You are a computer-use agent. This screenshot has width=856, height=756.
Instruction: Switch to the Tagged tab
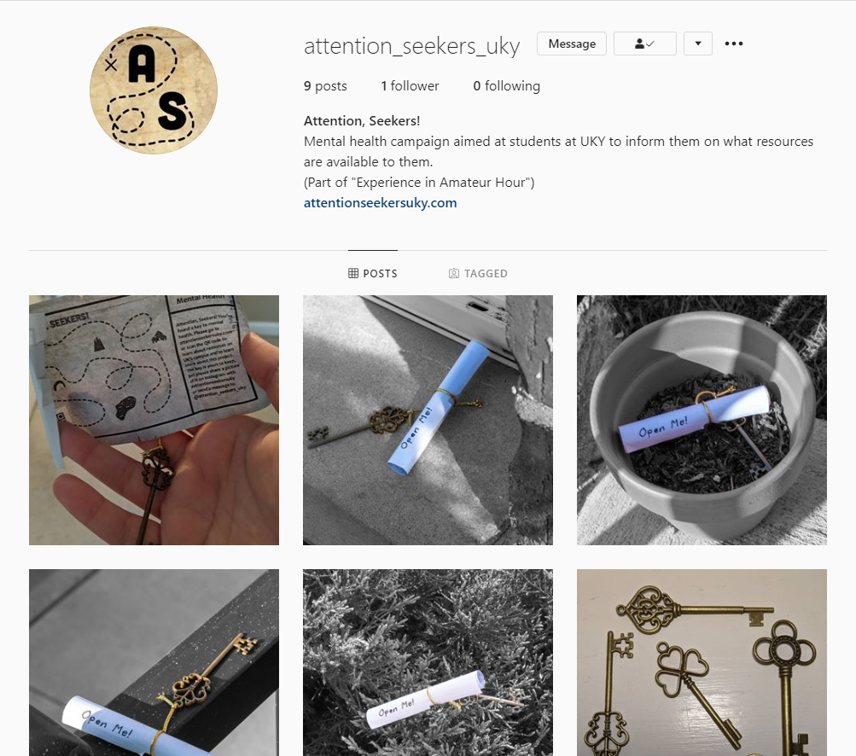478,273
